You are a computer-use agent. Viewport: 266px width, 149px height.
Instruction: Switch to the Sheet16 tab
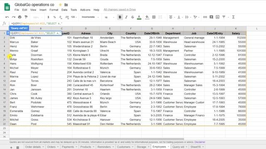click(197, 147)
